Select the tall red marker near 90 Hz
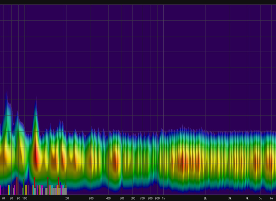 click(17, 186)
